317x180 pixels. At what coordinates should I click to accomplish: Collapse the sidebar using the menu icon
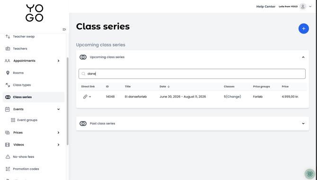point(64,29)
